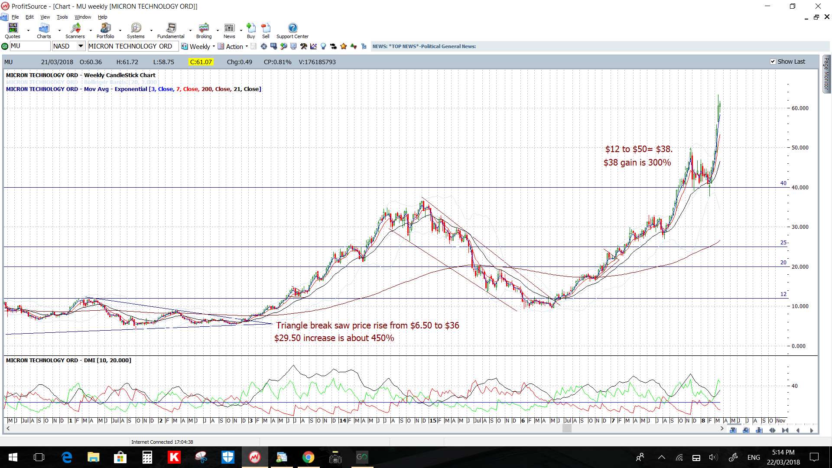Open the Tools menu
The height and width of the screenshot is (468, 832).
click(62, 17)
